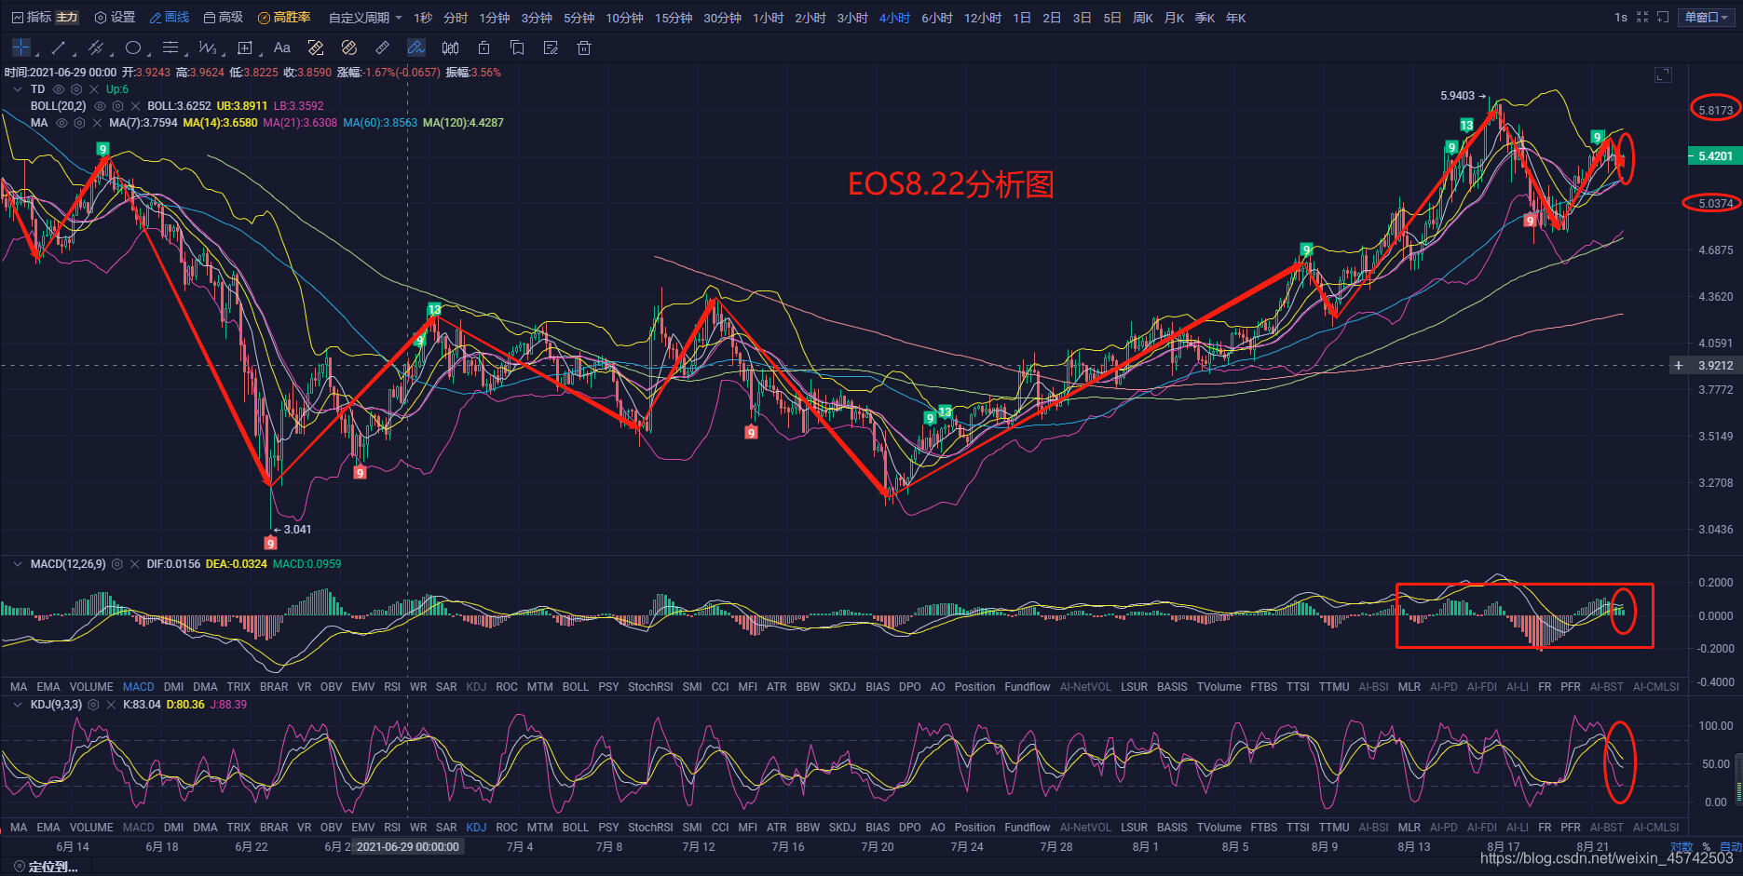Toggle percent scale mode
The height and width of the screenshot is (876, 1743).
pos(1707,847)
